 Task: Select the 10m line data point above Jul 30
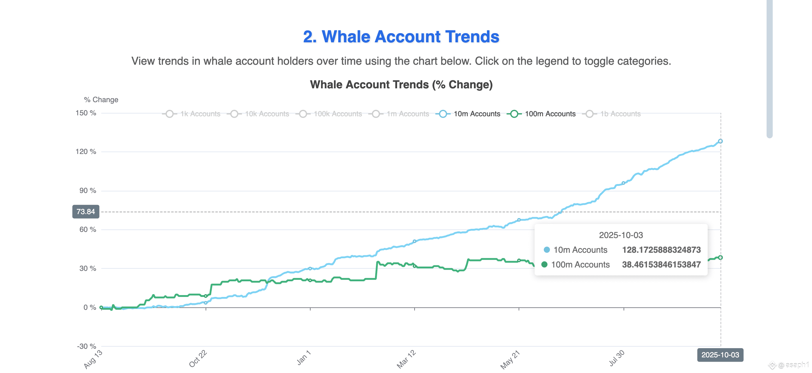623,183
